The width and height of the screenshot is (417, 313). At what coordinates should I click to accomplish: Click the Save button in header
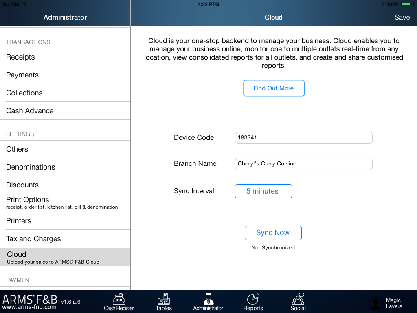coord(402,17)
